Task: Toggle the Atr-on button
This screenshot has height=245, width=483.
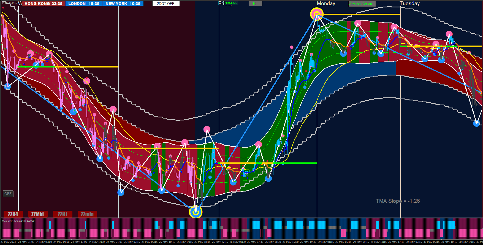Action: [x=368, y=4]
